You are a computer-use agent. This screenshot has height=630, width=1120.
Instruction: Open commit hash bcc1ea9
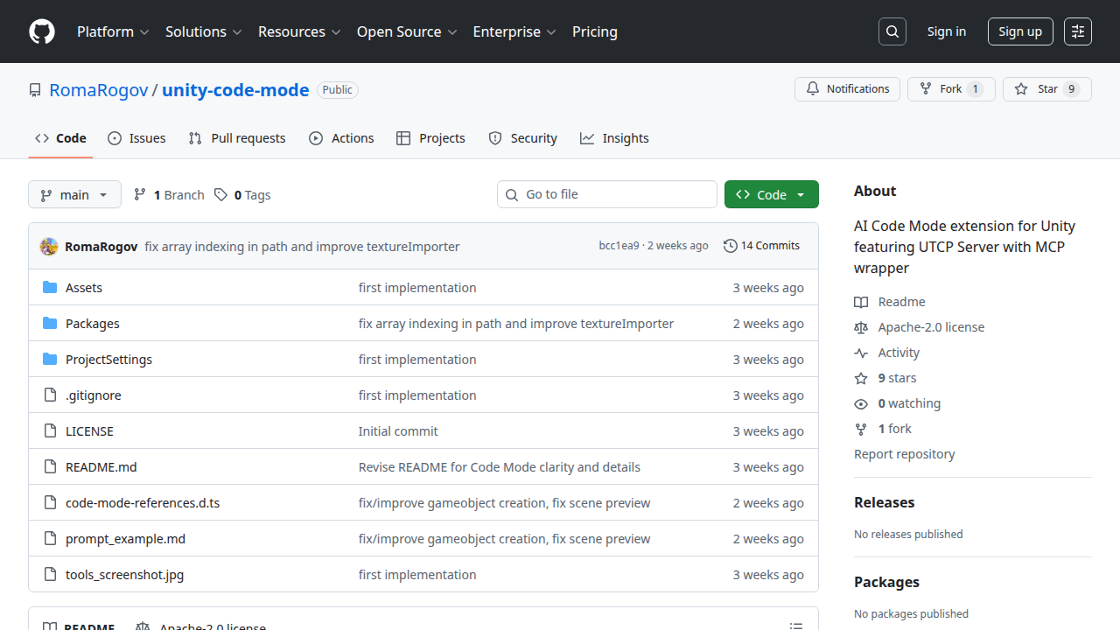click(x=619, y=246)
